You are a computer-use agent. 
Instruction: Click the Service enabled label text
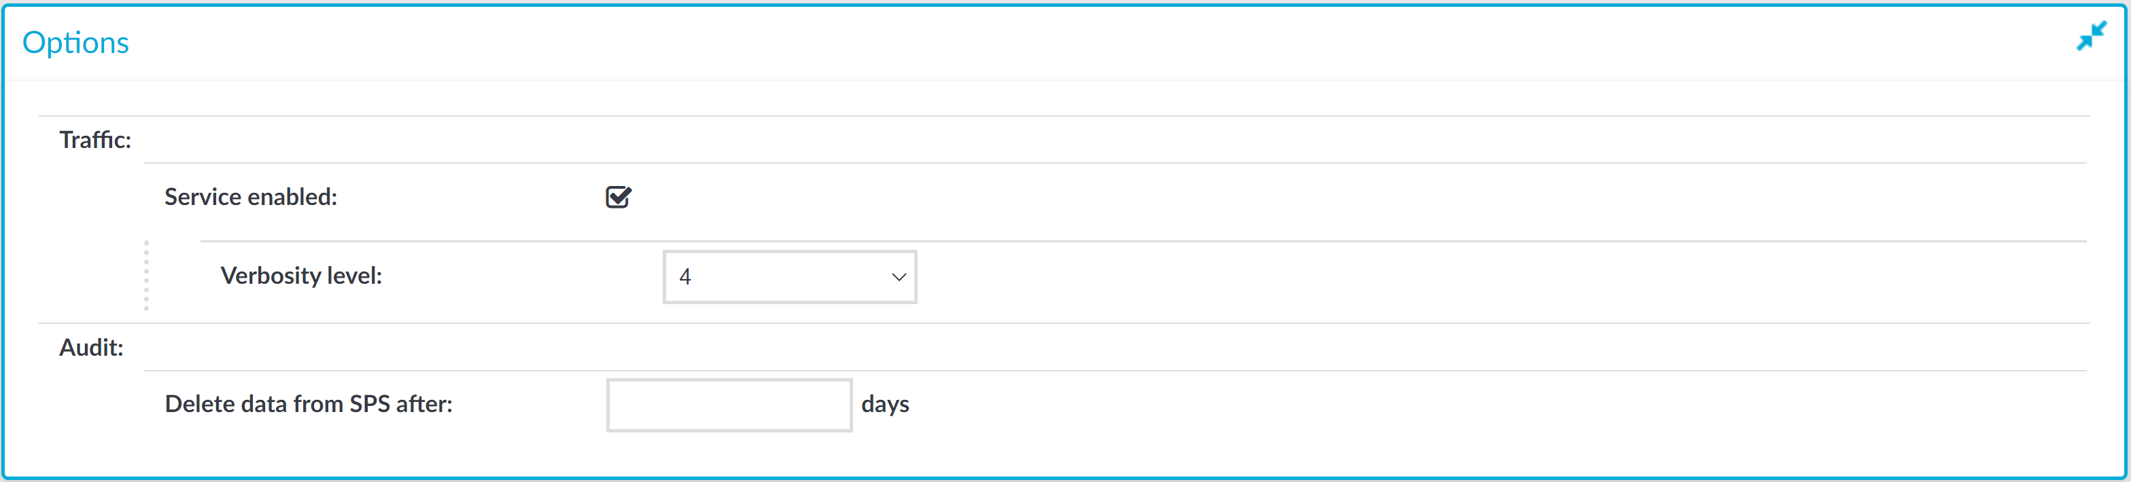pyautogui.click(x=251, y=197)
